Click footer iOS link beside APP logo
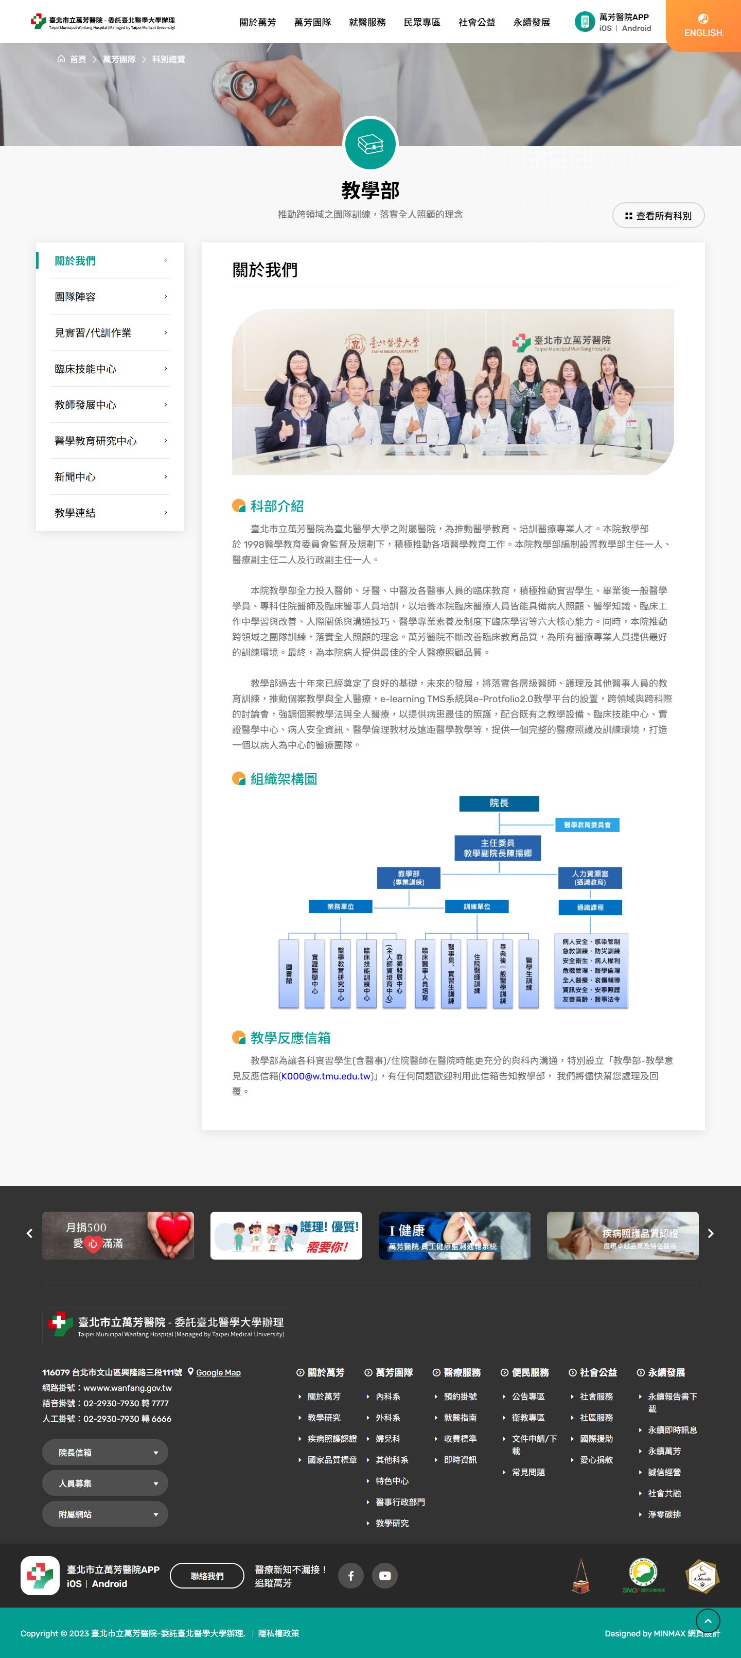This screenshot has height=1658, width=741. click(x=74, y=1583)
